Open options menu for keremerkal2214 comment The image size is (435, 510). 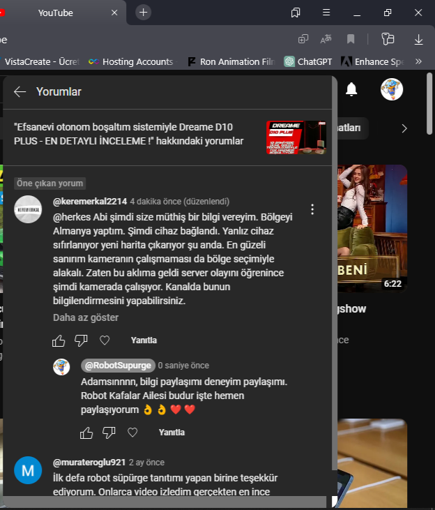tap(312, 209)
